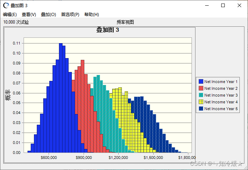Click the $1,200,000 x-axis label
The image size is (248, 170).
(x=118, y=158)
